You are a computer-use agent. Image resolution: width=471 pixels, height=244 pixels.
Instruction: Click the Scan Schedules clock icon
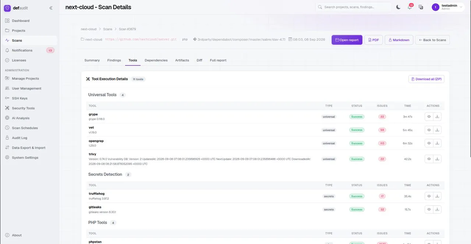pos(7,128)
